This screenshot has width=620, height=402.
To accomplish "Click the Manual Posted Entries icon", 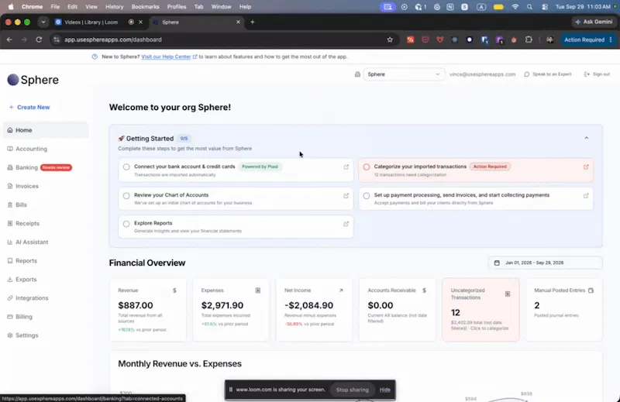I will 591,290.
